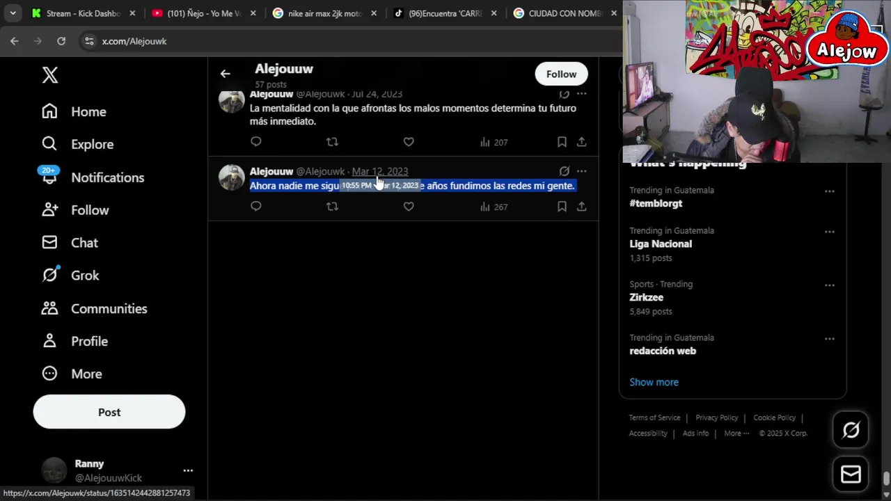The width and height of the screenshot is (891, 501).
Task: Open Communities in the sidebar
Action: click(x=95, y=308)
